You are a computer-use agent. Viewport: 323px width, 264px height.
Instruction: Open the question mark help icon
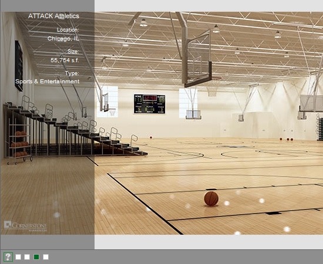(8, 257)
